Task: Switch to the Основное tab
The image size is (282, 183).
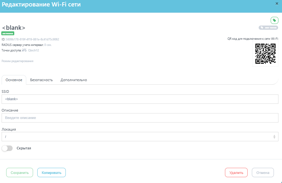Action: [x=14, y=80]
